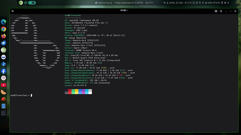Open the green openSUSE dock icon
This screenshot has width=241, height=135.
[x=3, y=50]
